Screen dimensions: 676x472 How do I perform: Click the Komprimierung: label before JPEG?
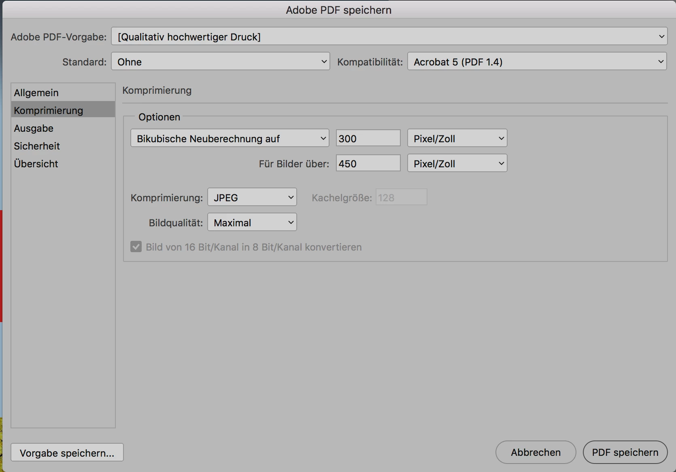point(166,198)
